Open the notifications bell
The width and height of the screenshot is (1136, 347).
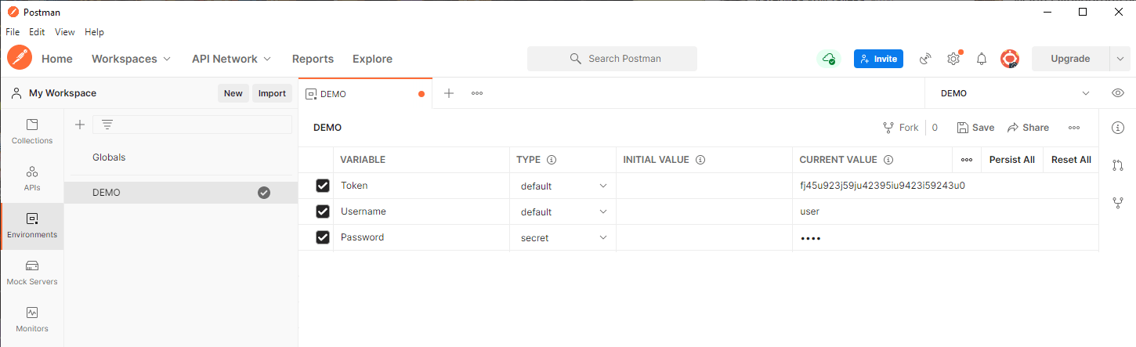tap(982, 59)
